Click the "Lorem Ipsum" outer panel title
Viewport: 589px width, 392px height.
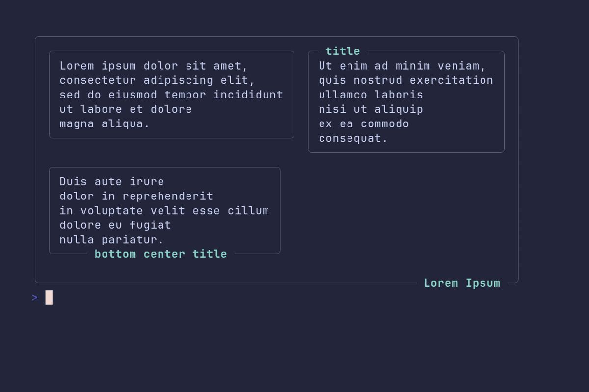[x=462, y=283]
